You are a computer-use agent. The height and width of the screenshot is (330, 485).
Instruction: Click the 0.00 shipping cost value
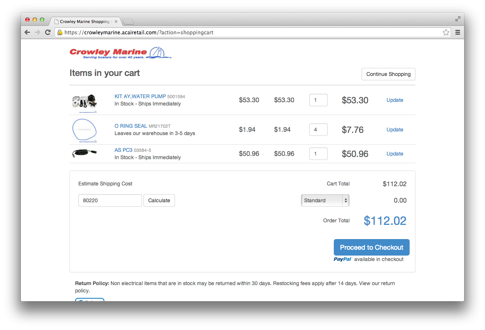[400, 200]
